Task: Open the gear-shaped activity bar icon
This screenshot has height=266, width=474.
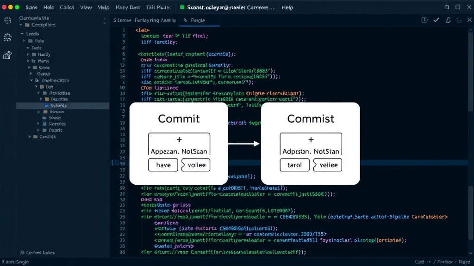Action: 7,37
